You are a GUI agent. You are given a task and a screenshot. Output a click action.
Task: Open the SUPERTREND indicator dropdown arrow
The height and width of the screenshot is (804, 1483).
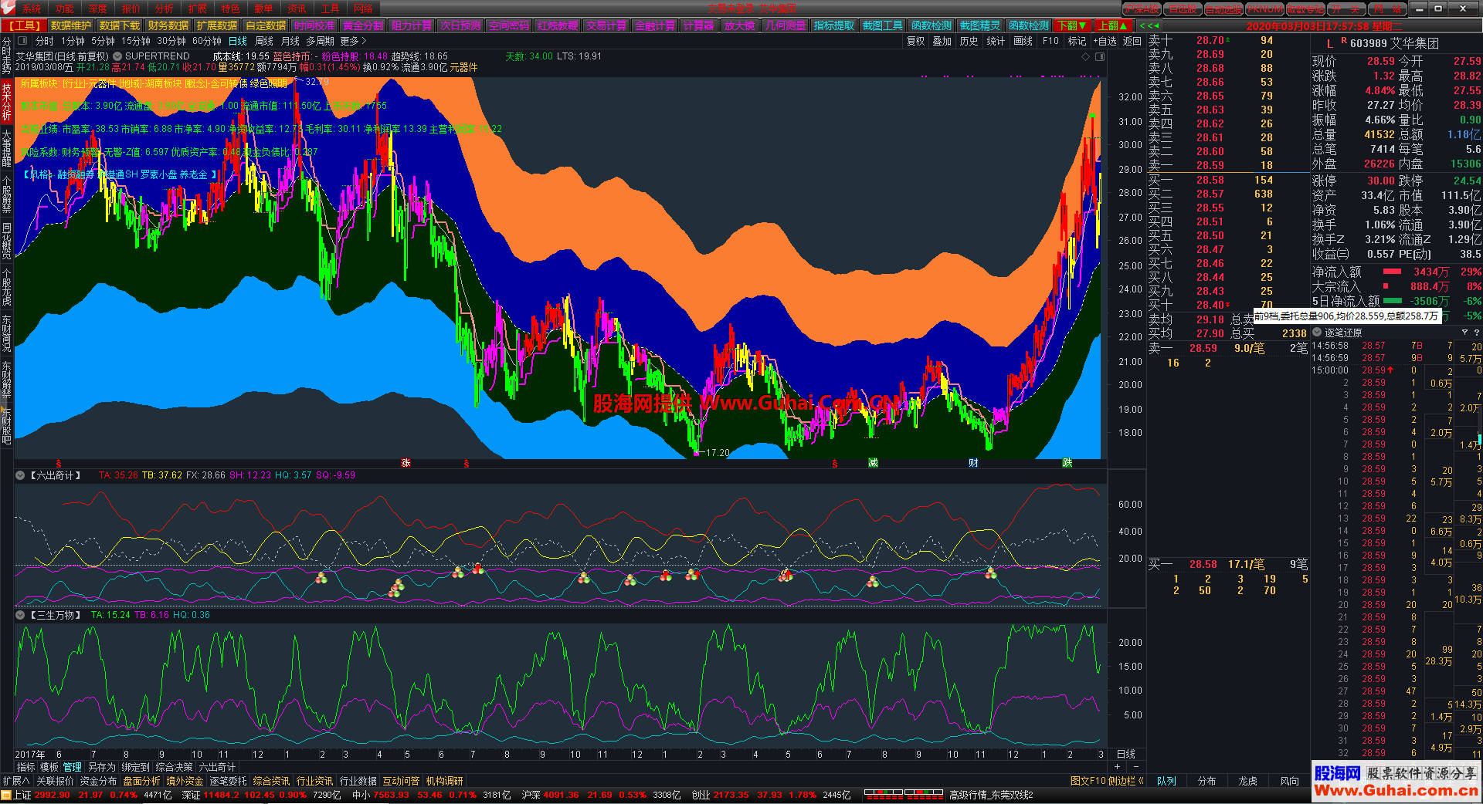pyautogui.click(x=117, y=56)
